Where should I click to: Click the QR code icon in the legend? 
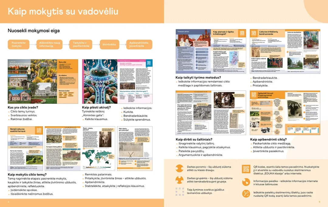coord(246,169)
